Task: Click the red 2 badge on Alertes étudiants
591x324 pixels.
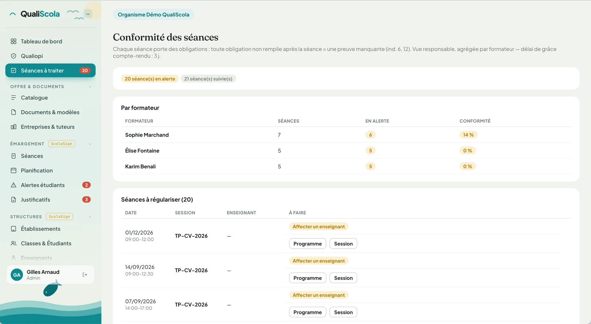Action: coord(86,185)
